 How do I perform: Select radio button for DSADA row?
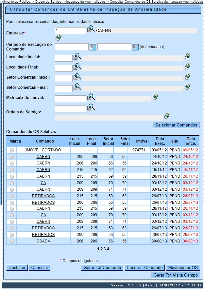pyautogui.click(x=12, y=241)
